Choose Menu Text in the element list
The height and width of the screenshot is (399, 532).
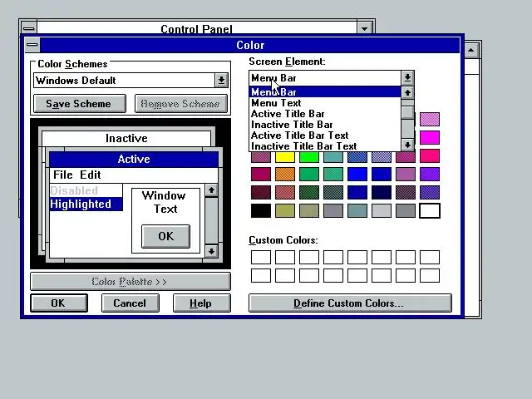pyautogui.click(x=325, y=103)
